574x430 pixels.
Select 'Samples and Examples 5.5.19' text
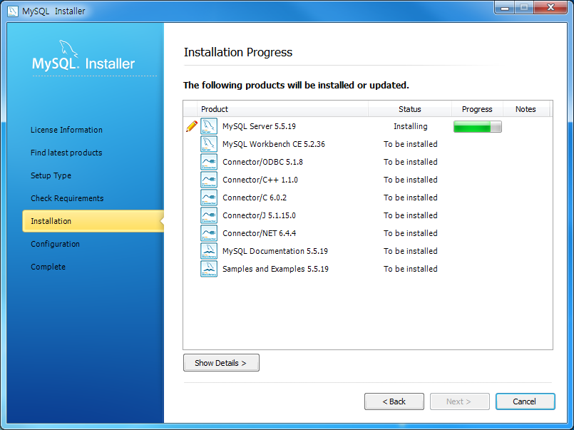(276, 269)
